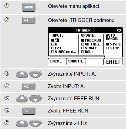This screenshot has width=126, height=129.
Task: Click the ENTER softkey
Action: point(113,62)
